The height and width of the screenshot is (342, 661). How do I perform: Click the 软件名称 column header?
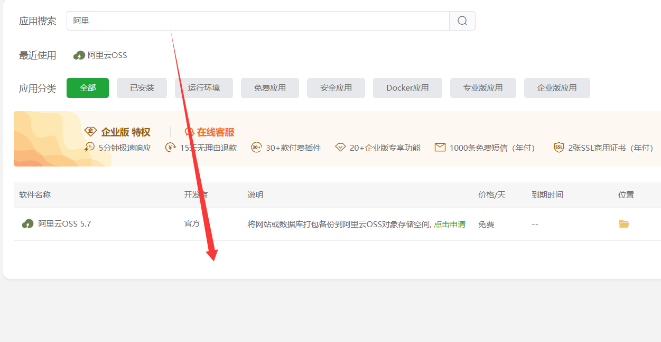click(x=35, y=195)
